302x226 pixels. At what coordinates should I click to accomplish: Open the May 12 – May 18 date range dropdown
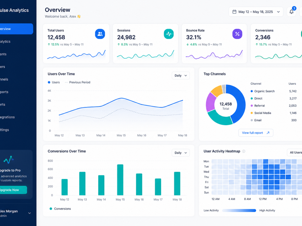(256, 12)
